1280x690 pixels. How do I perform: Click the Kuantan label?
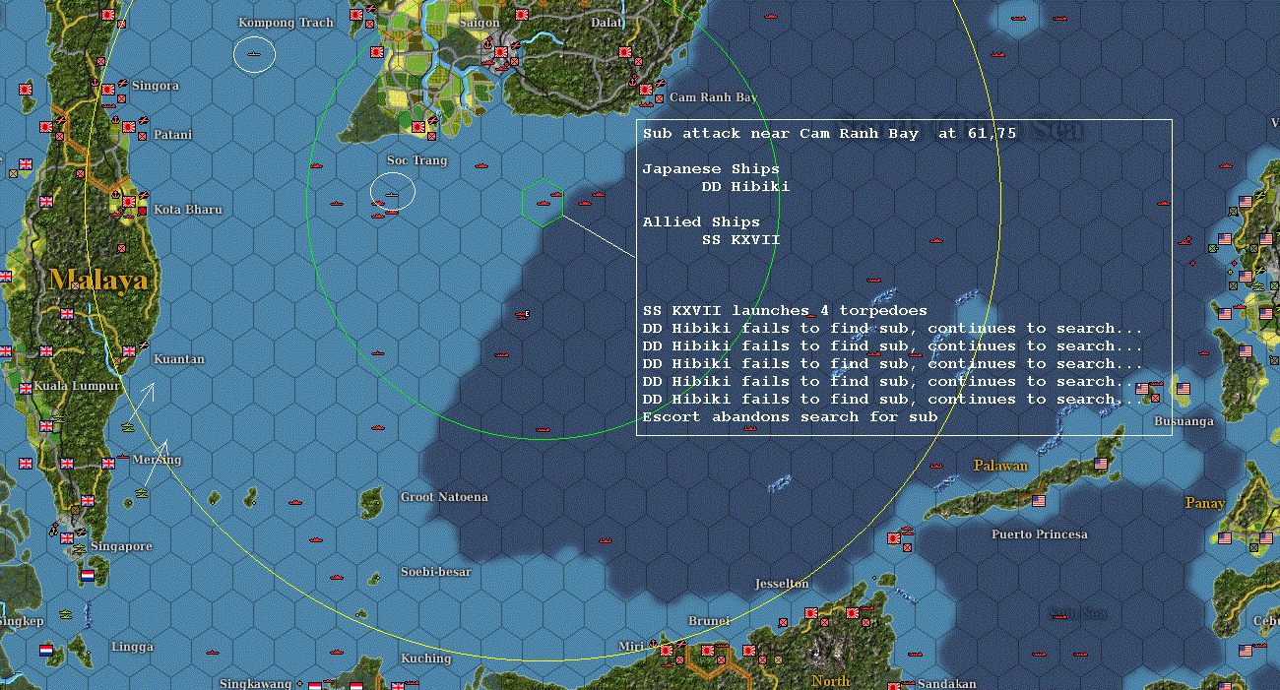[x=179, y=359]
